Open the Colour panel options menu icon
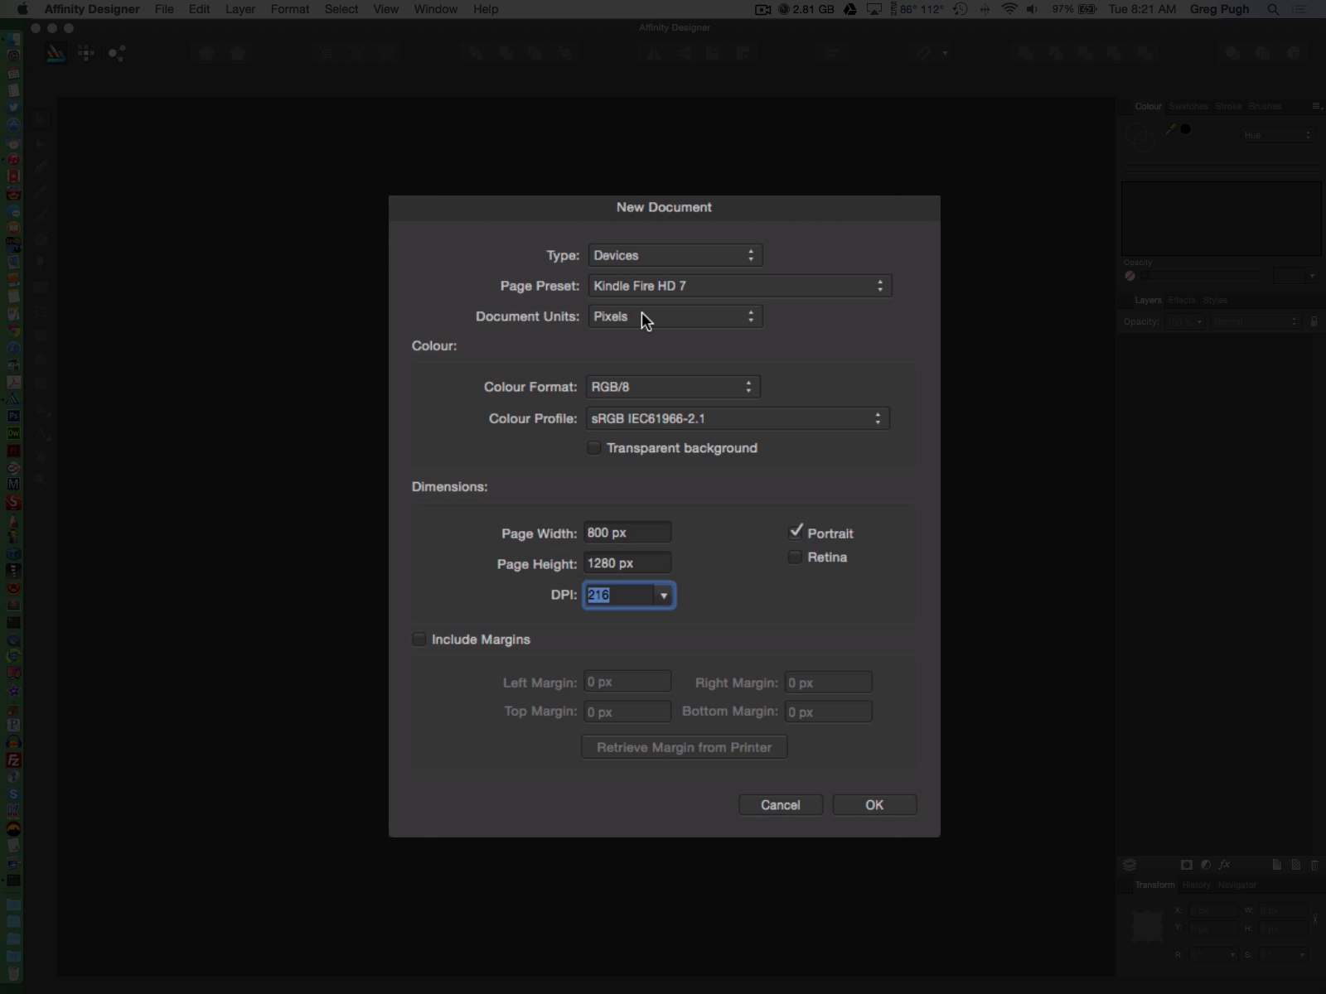The image size is (1326, 994). point(1316,106)
